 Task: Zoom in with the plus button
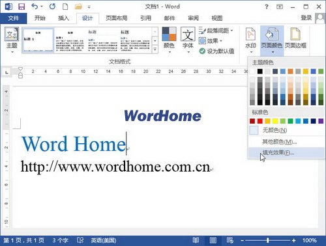pyautogui.click(x=293, y=240)
